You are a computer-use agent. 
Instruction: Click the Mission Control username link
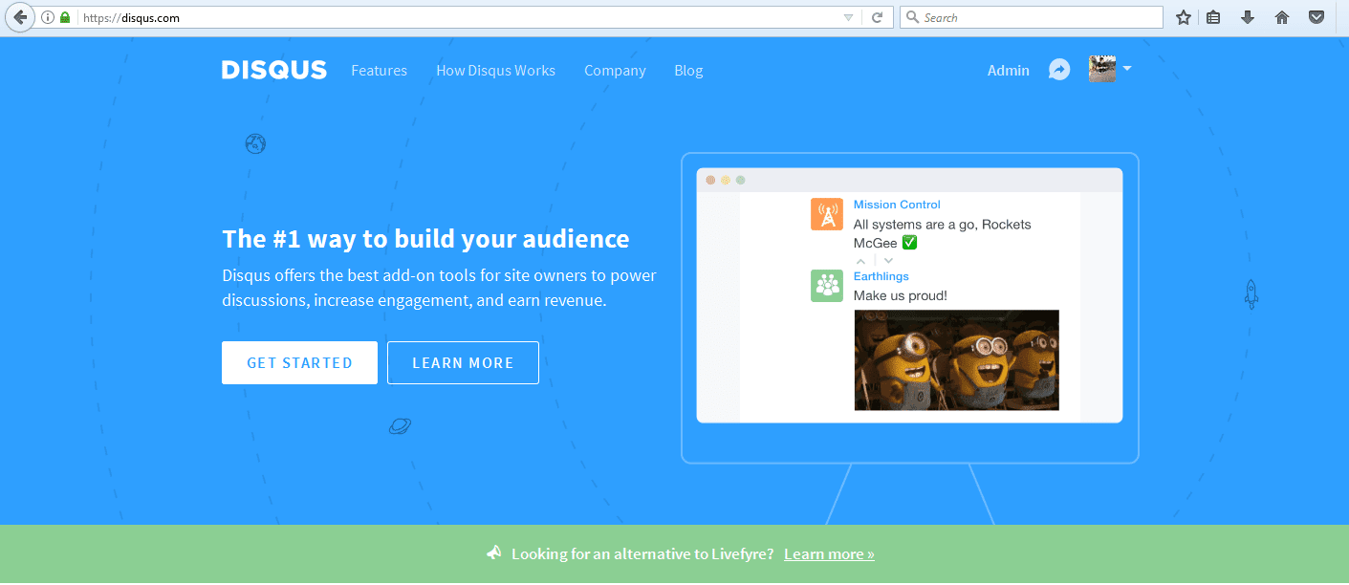pyautogui.click(x=897, y=205)
